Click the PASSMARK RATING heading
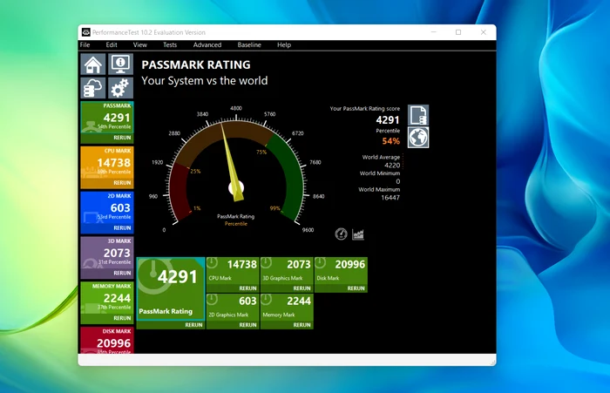Screen dimensions: 610x393 click(196, 64)
